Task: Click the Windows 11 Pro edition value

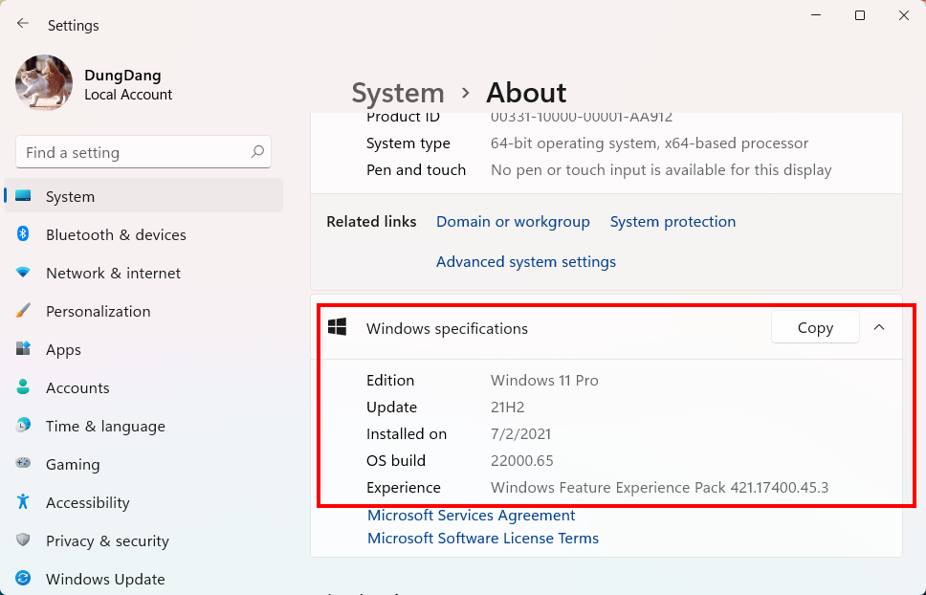Action: pos(544,380)
